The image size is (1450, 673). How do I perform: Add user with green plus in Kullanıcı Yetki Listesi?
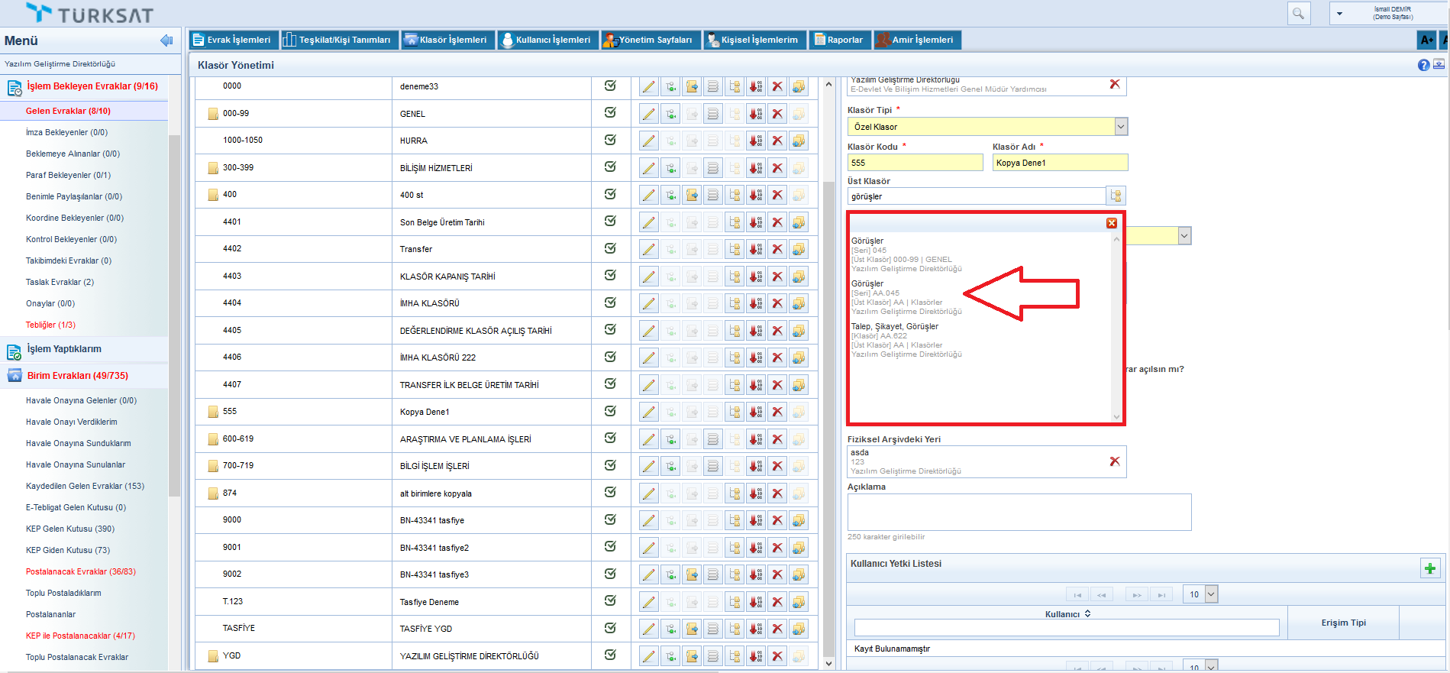point(1429,568)
